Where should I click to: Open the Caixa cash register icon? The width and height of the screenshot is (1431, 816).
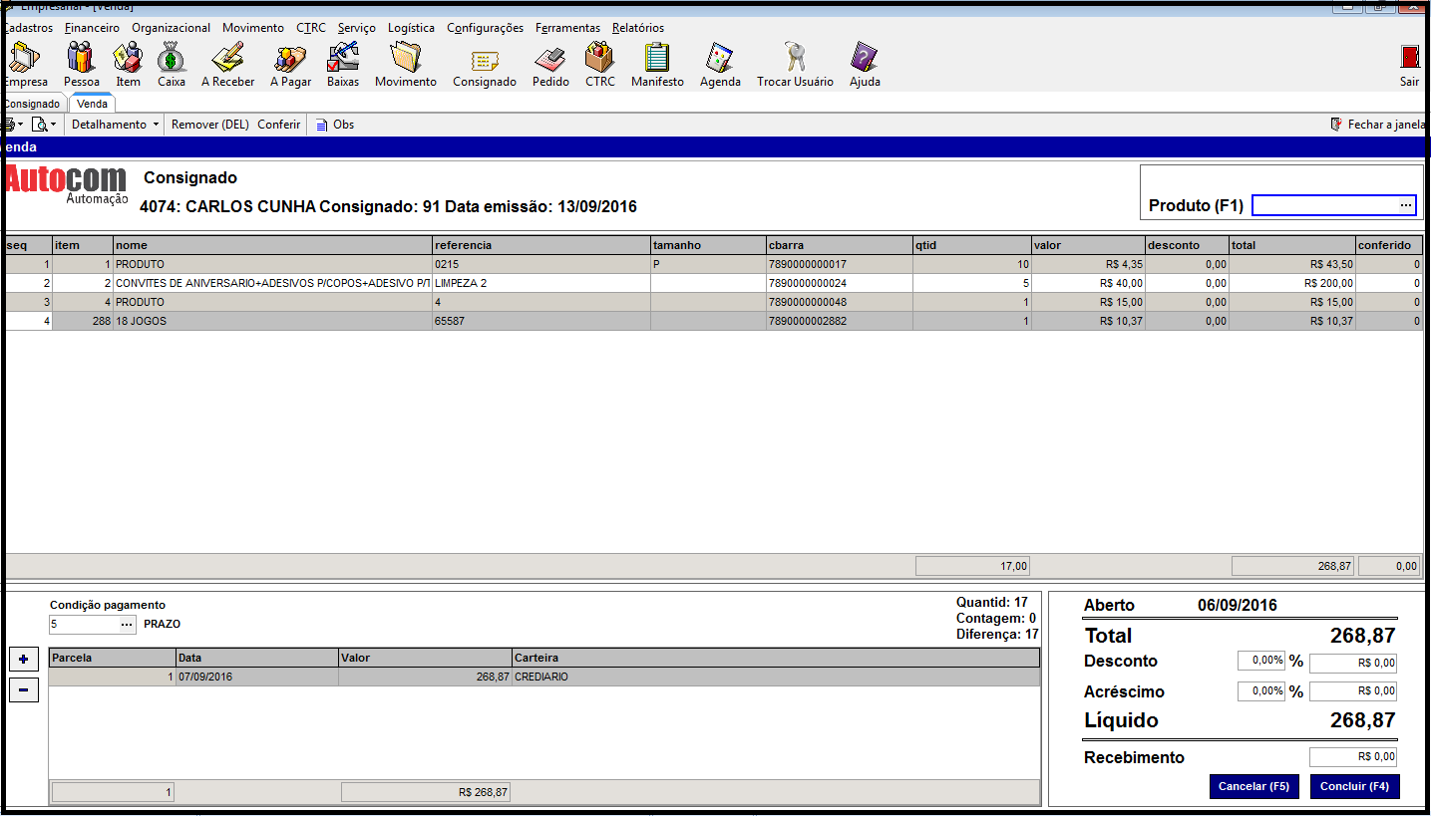point(172,60)
